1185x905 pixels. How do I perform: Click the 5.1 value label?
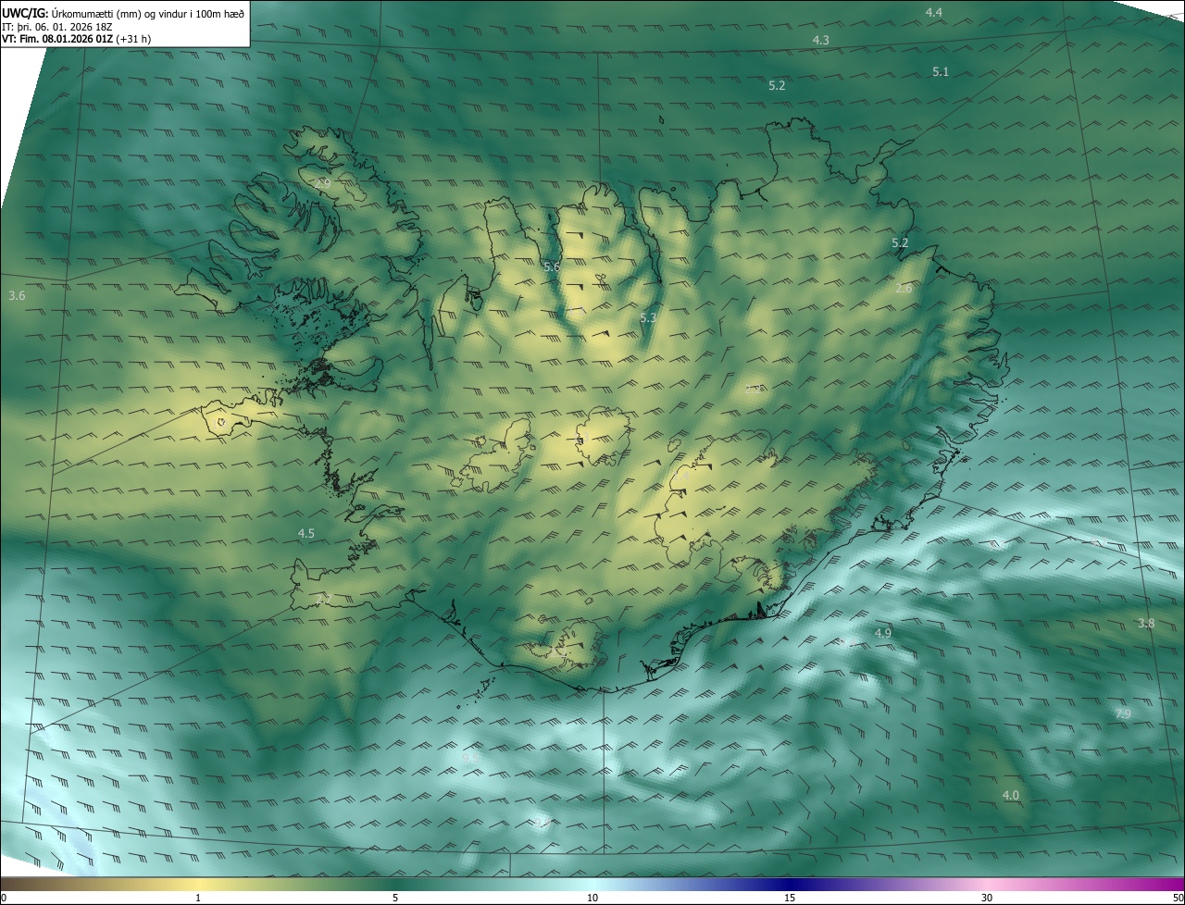point(941,71)
